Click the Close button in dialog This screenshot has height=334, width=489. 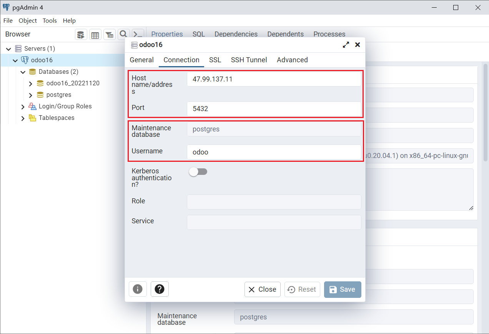tap(263, 289)
